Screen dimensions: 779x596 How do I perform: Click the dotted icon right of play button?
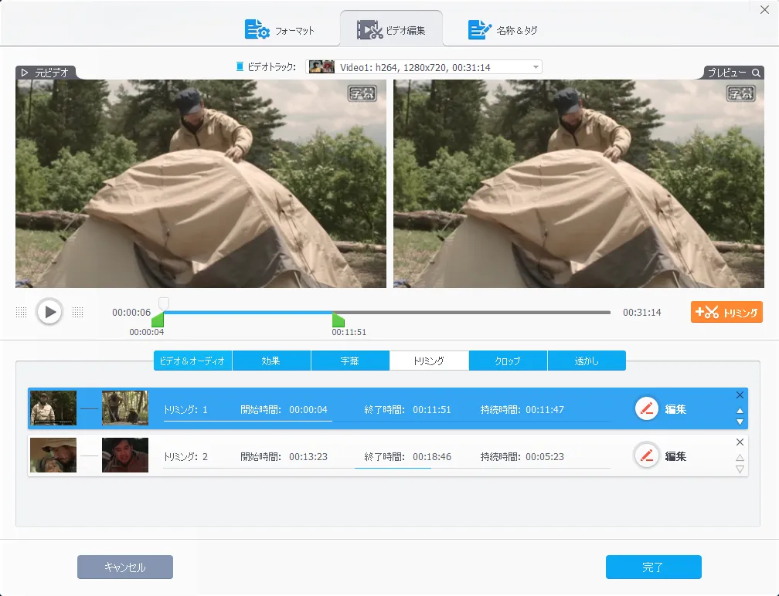[77, 312]
